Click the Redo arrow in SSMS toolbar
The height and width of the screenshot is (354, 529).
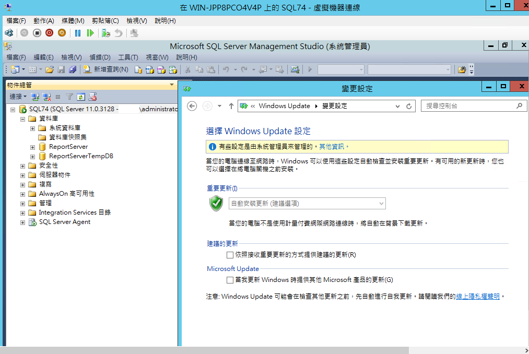[244, 69]
